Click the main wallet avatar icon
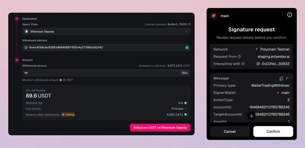Screen dimensions: 305x148 coord(213,16)
